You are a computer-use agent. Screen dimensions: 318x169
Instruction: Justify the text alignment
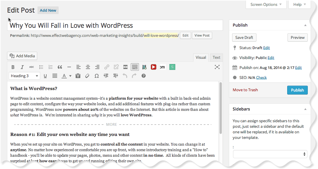55,76
